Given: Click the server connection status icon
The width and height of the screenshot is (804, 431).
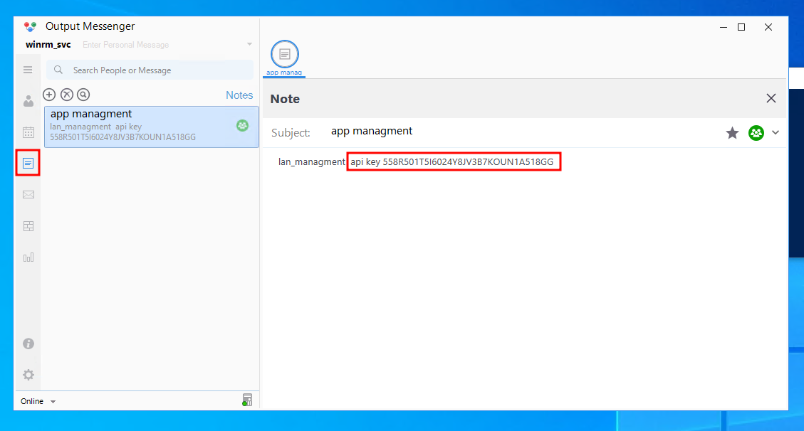Looking at the screenshot, I should (246, 400).
